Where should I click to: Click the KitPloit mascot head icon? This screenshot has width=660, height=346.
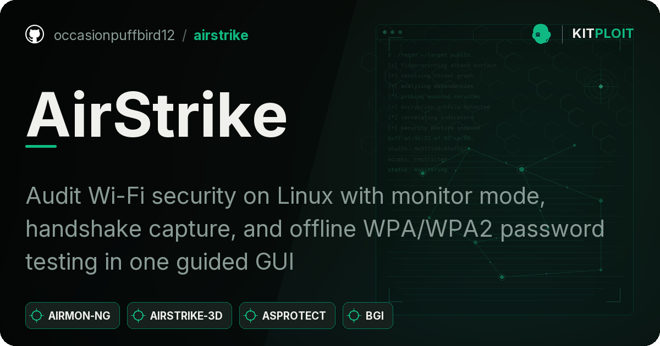[542, 34]
